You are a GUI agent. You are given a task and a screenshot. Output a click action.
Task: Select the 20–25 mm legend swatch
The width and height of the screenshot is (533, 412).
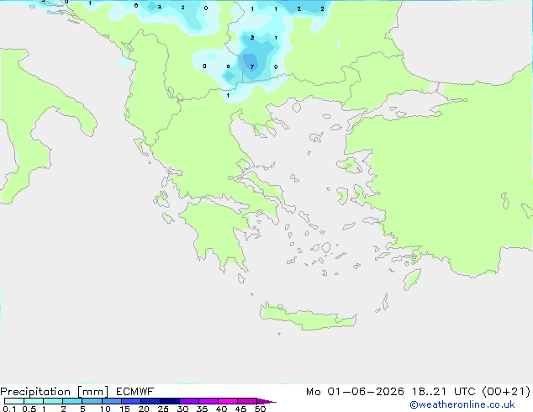tap(150, 401)
